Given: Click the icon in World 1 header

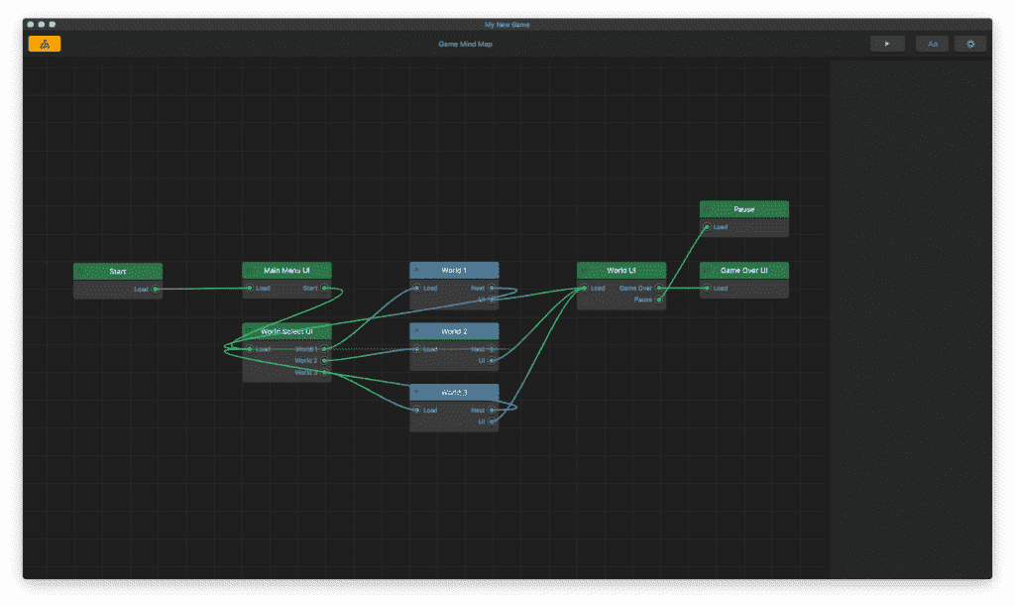Looking at the screenshot, I should coord(416,270).
